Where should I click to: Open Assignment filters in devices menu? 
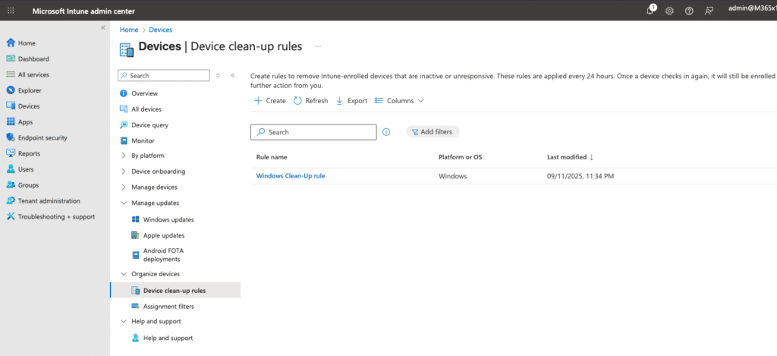click(x=168, y=307)
